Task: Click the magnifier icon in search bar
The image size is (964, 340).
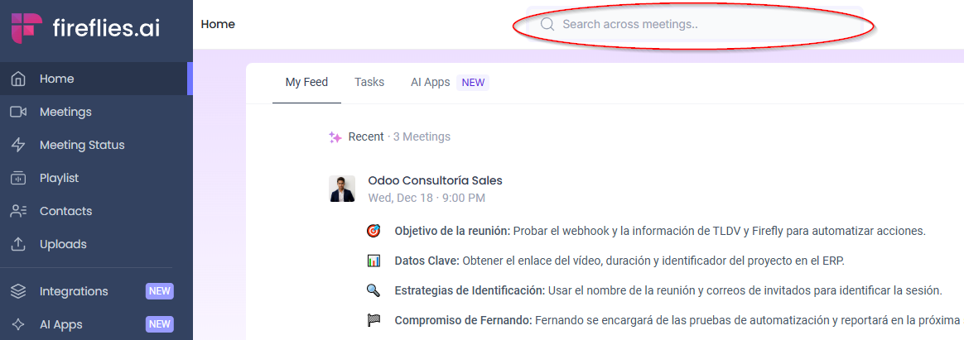Action: (547, 25)
